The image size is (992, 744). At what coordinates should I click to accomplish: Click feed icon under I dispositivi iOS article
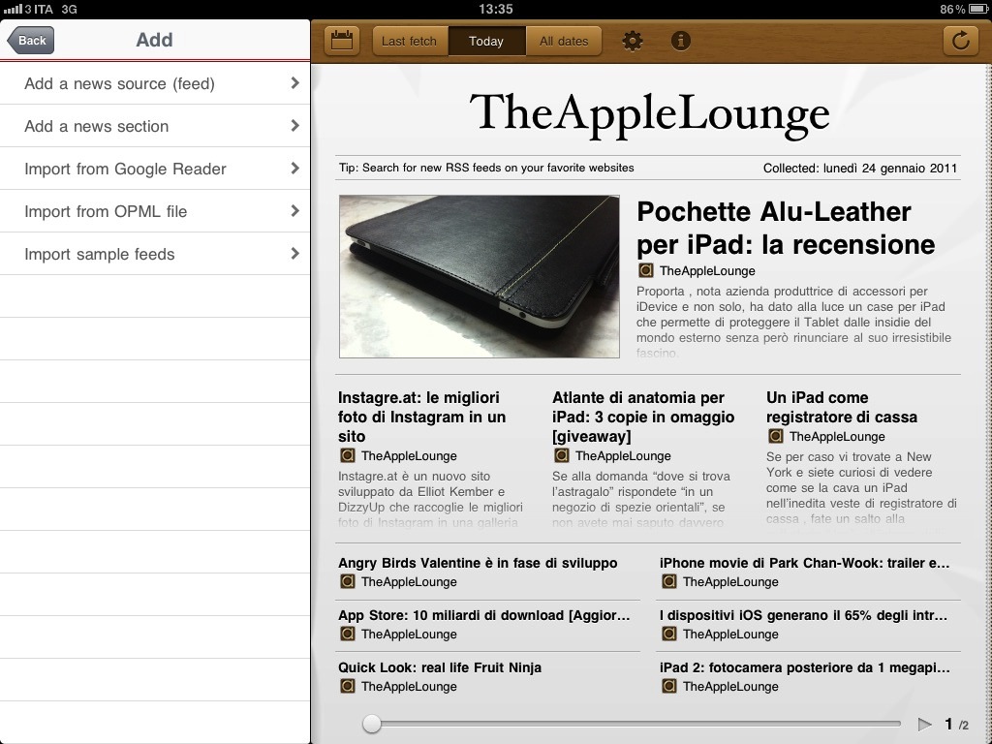tap(668, 634)
